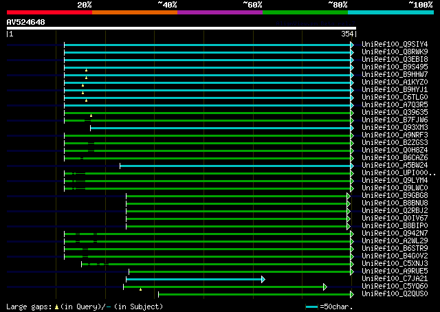
Task: Click the Large gaps legend text
Action: (x=85, y=307)
